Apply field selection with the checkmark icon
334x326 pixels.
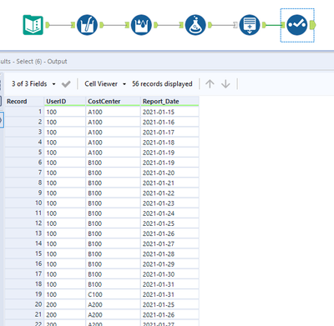[x=66, y=84]
